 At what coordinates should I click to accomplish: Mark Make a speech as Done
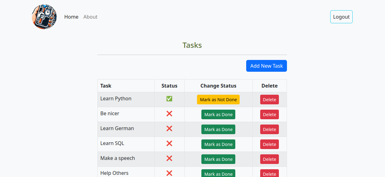(218, 159)
